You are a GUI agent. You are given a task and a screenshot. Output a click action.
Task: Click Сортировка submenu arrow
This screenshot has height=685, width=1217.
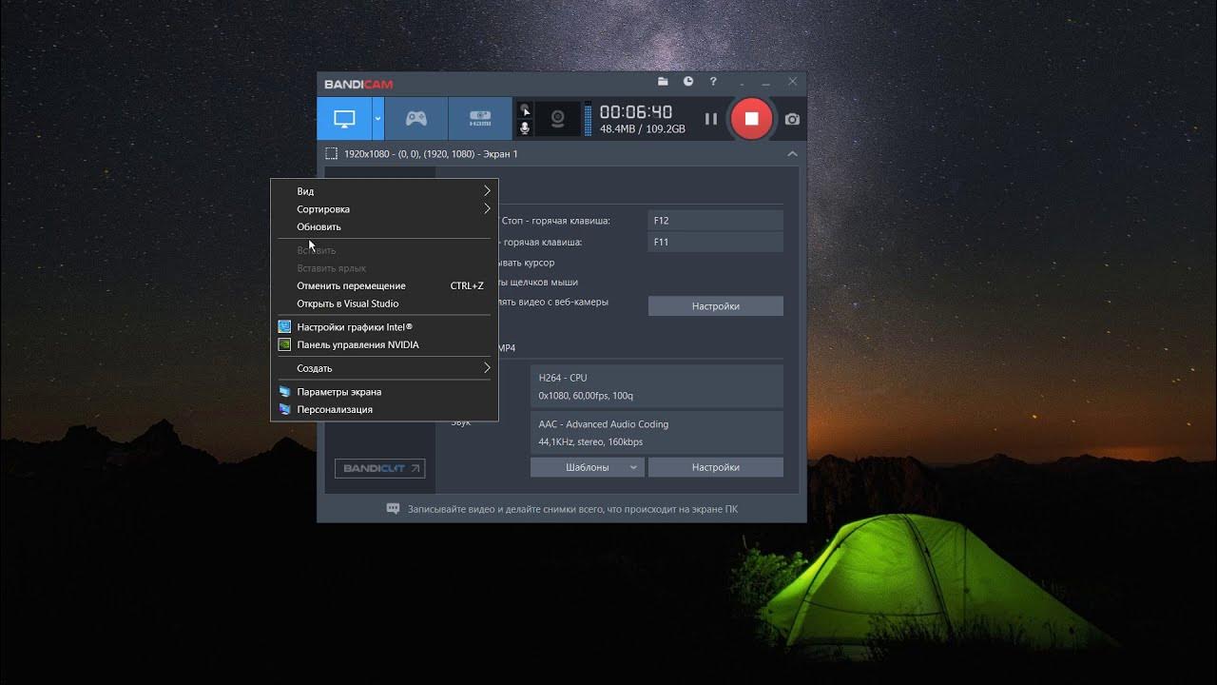487,209
